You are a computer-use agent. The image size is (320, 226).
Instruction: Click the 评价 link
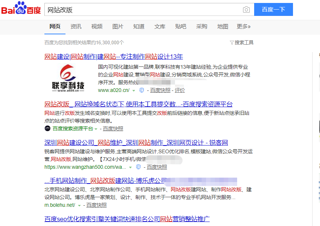(x=180, y=90)
